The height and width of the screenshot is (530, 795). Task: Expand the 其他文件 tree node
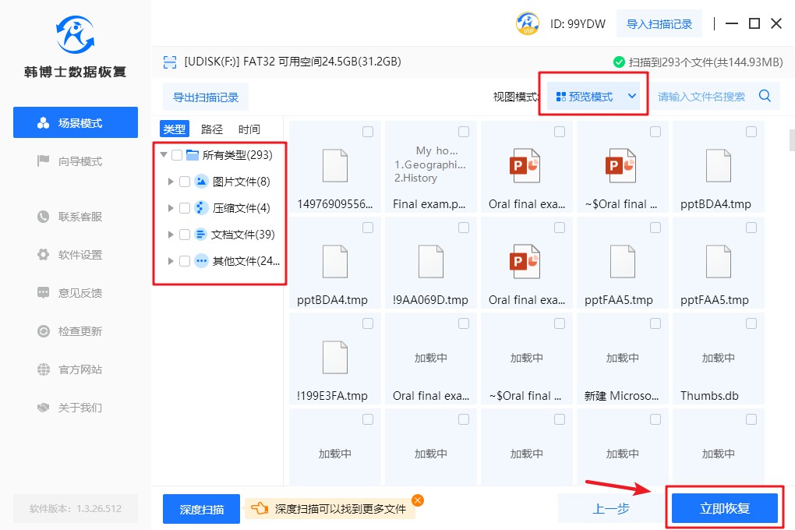pyautogui.click(x=171, y=260)
